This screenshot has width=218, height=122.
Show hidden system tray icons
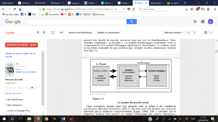[164, 119]
